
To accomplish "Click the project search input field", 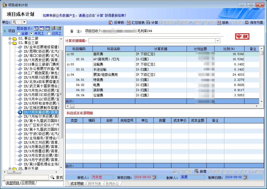I will tap(26, 177).
